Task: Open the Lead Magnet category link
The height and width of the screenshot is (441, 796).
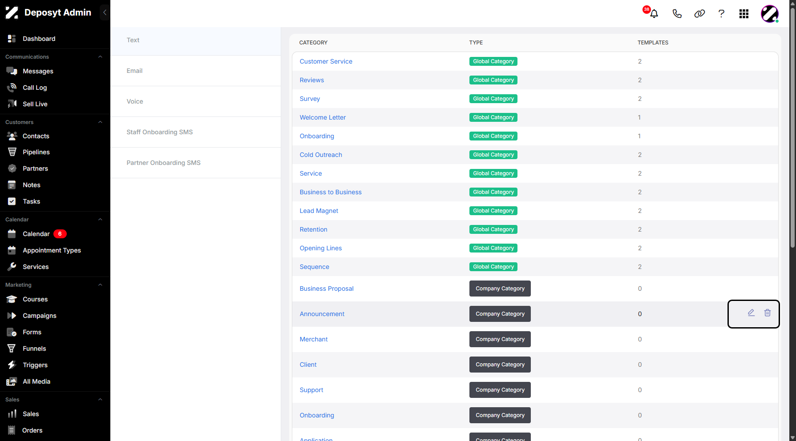Action: click(x=319, y=211)
